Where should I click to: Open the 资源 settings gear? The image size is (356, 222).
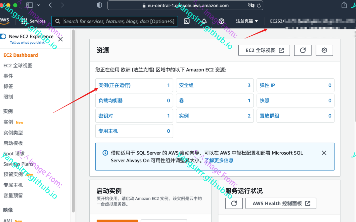[324, 50]
